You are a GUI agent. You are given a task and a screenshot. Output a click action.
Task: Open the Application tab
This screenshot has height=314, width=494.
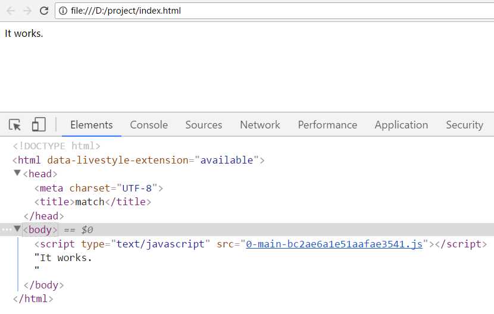[x=401, y=125]
